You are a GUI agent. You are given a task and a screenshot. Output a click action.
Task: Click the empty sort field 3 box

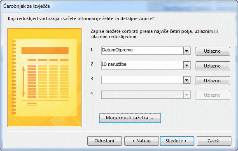coord(146,80)
